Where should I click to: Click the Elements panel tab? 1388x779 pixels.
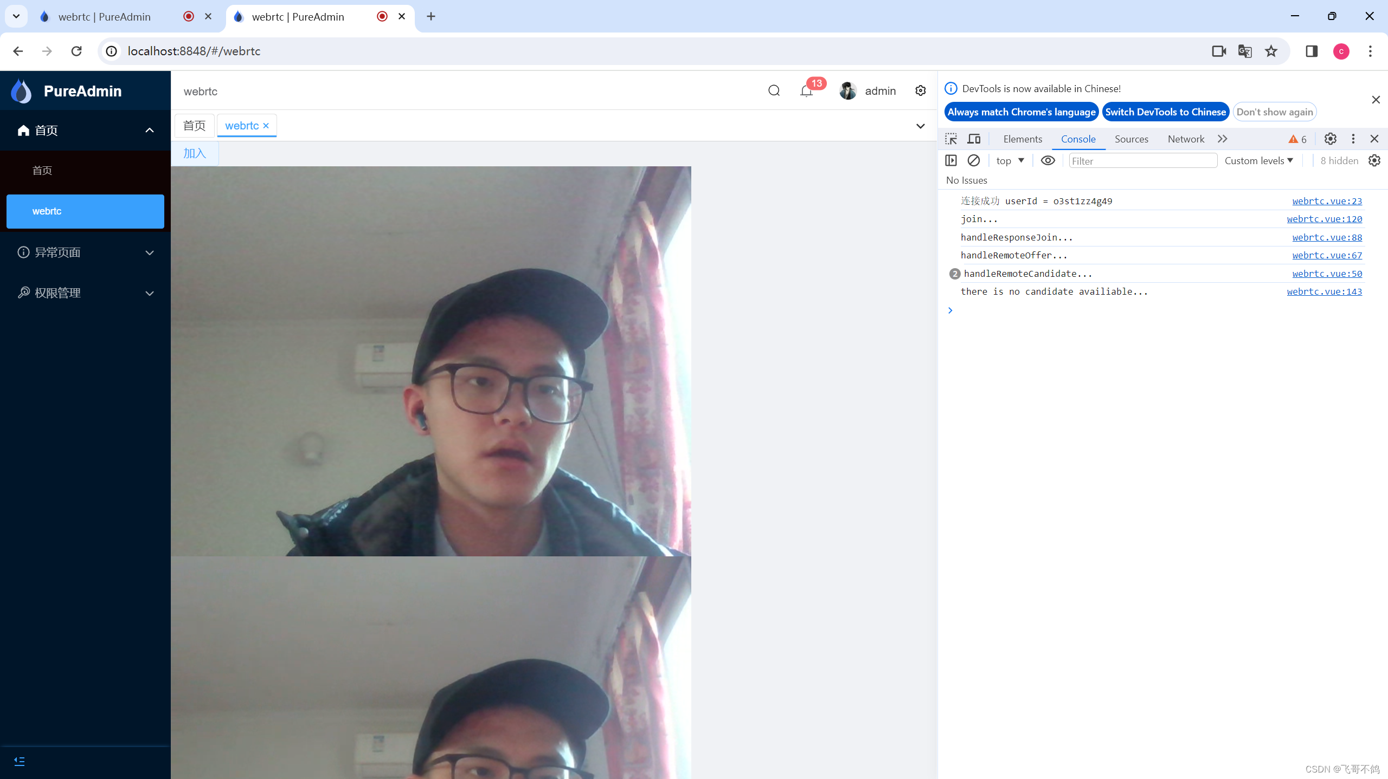point(1022,138)
